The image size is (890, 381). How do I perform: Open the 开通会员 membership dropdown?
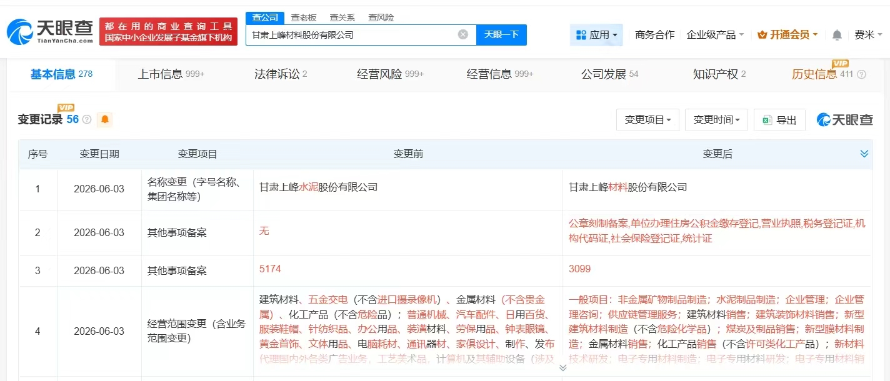[x=787, y=35]
